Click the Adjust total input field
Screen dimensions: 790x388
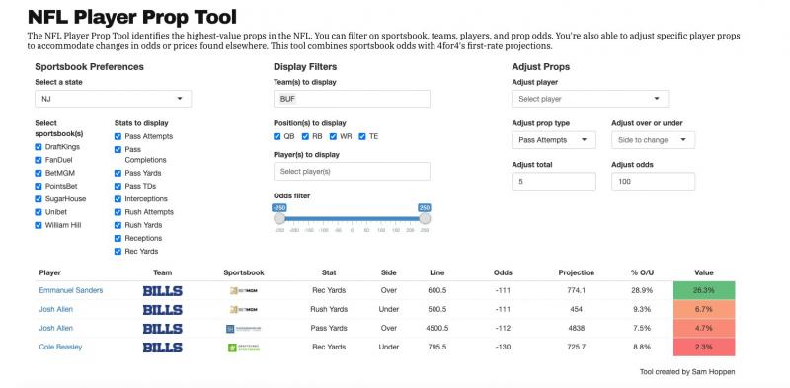coord(554,182)
